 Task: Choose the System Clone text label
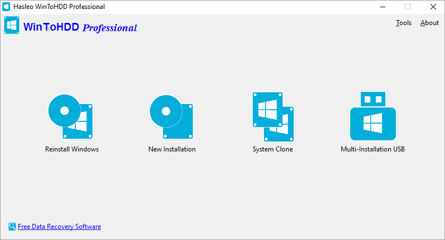273,149
